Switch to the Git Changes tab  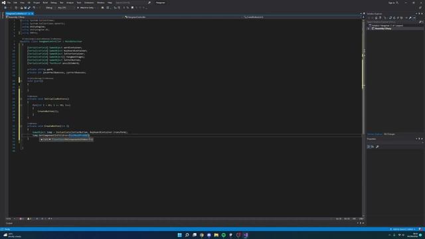click(389, 134)
